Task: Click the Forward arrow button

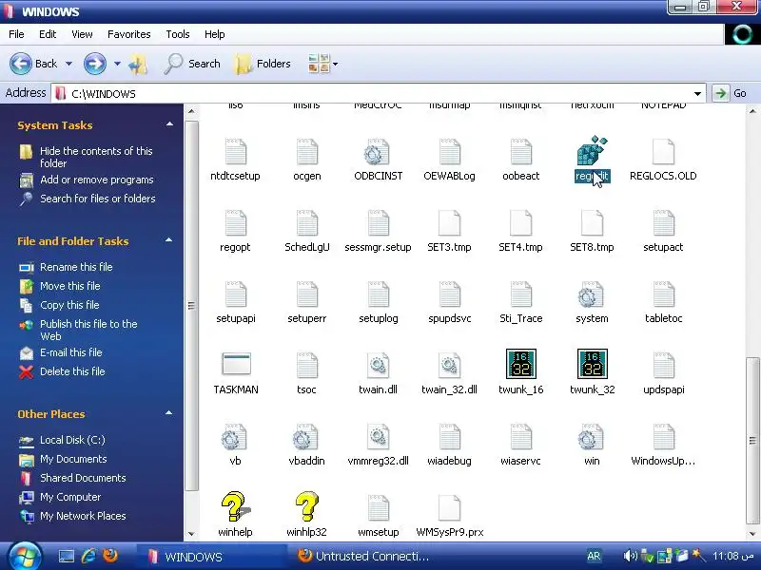Action: click(x=95, y=64)
